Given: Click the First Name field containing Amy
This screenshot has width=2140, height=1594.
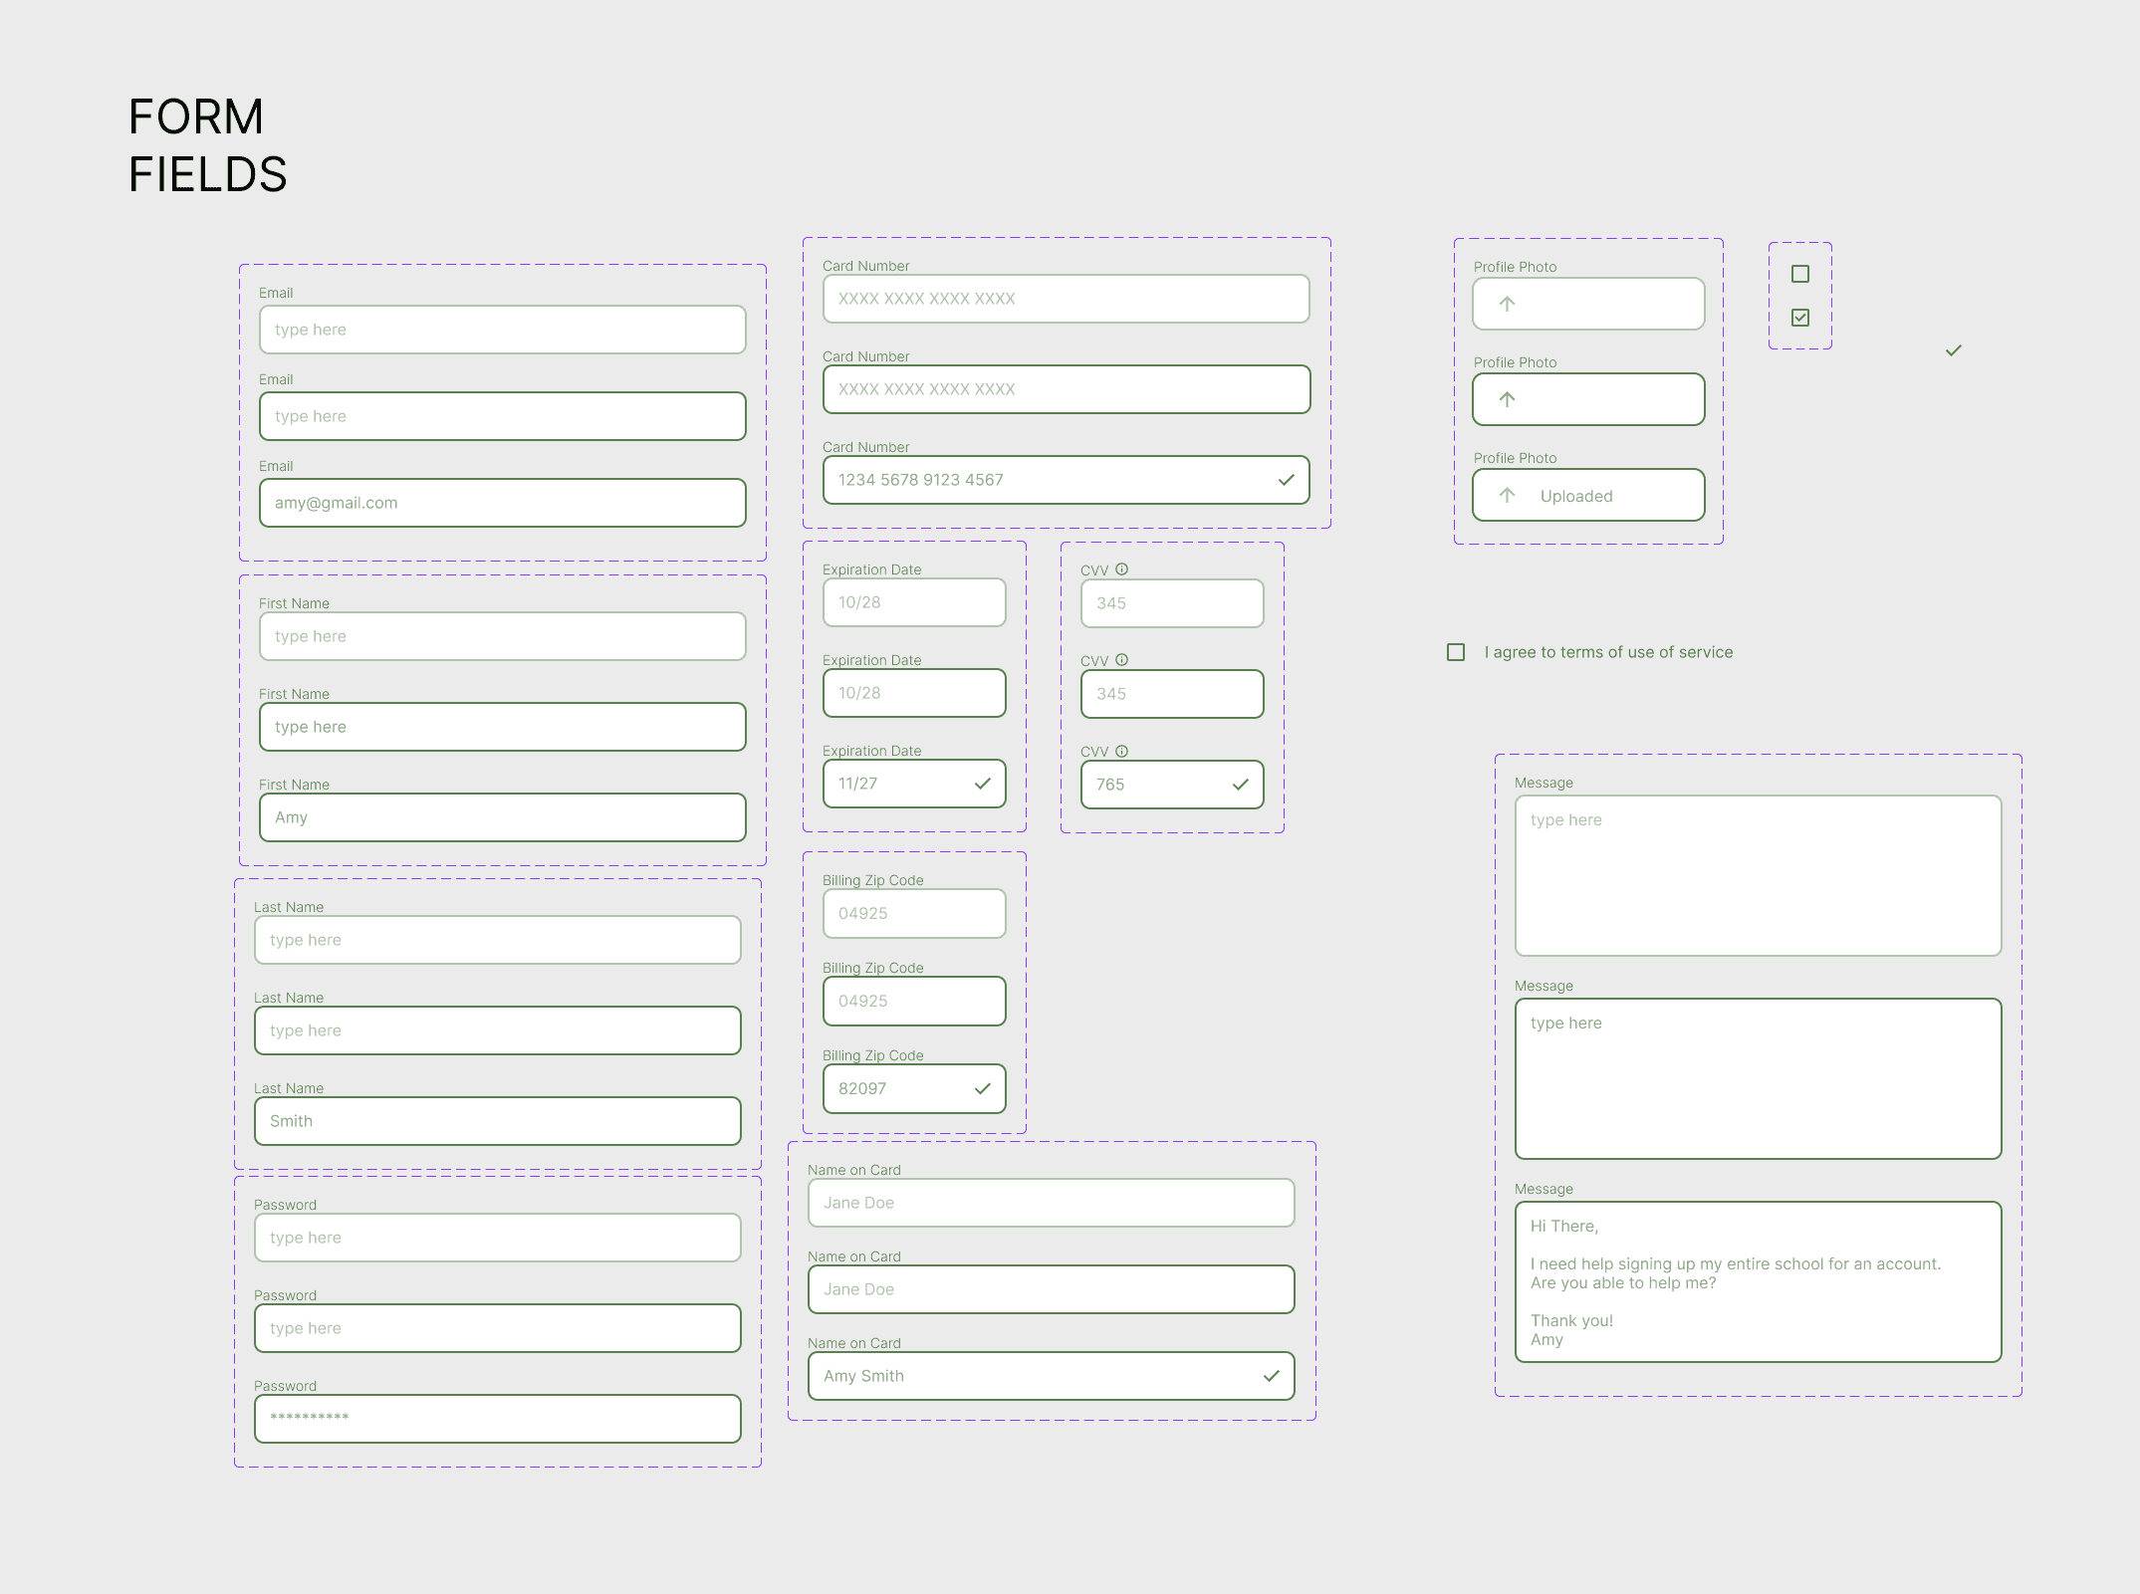Looking at the screenshot, I should pos(502,817).
